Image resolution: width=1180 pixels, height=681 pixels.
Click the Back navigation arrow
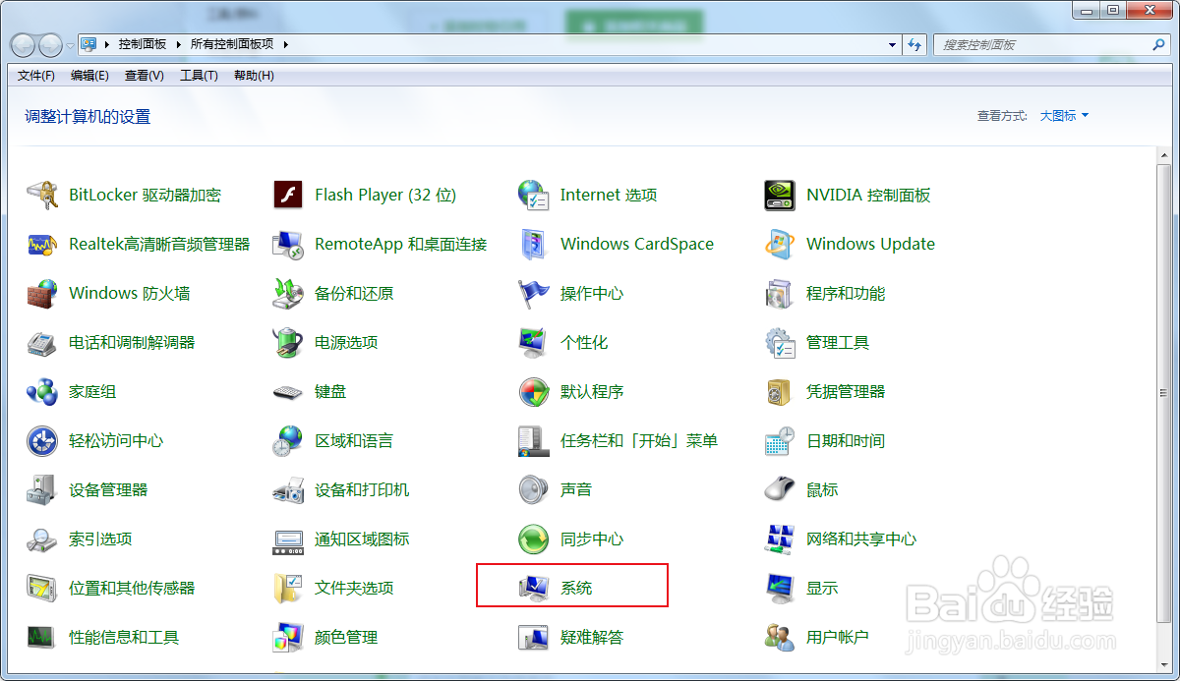pos(24,45)
